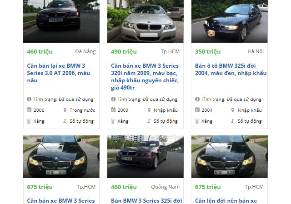Viewport: 291px width, 204px height.
Task: Click location pin icon beside 'Nhập khẩu' in 2009 listing
Action: point(149,110)
